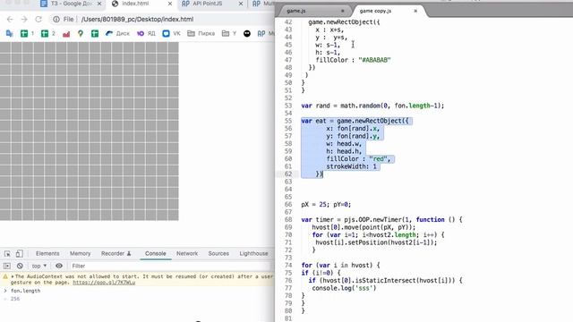The width and height of the screenshot is (573, 322).
Task: Expand the AudioContext warning message arrow
Action: tap(13, 276)
